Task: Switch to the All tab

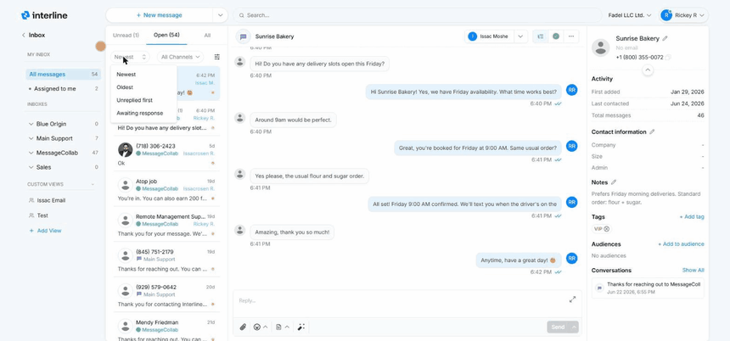Action: pyautogui.click(x=207, y=36)
